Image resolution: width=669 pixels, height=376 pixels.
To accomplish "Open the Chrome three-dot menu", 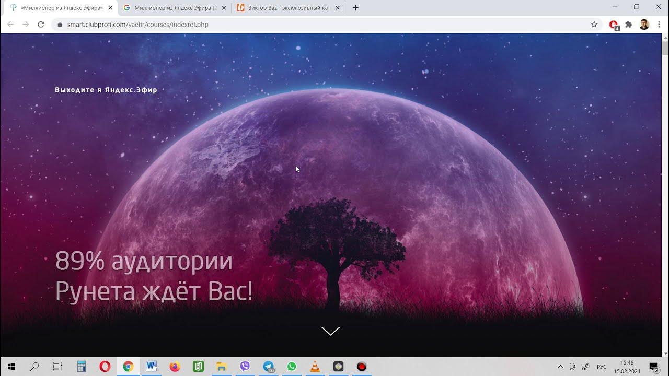I will pos(659,25).
